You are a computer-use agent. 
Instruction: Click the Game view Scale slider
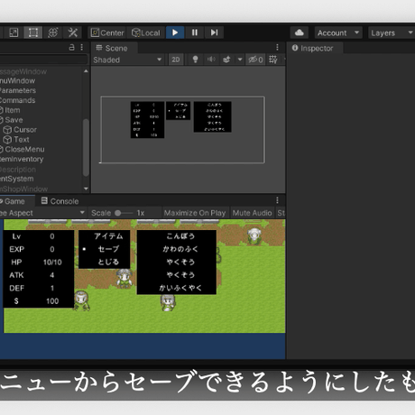[124, 213]
